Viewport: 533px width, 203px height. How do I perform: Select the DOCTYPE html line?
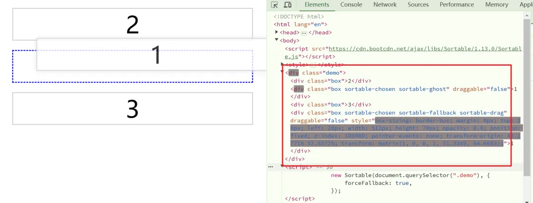(x=299, y=16)
